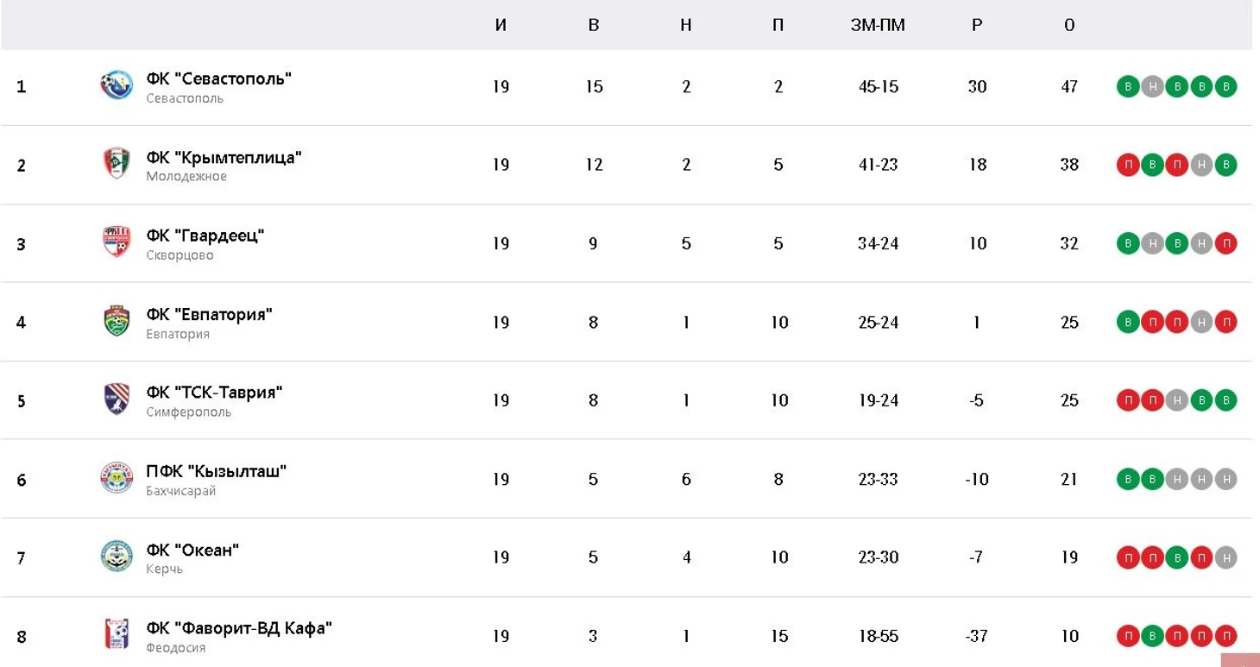
Task: Open the FC Okean team emblem
Action: (117, 557)
